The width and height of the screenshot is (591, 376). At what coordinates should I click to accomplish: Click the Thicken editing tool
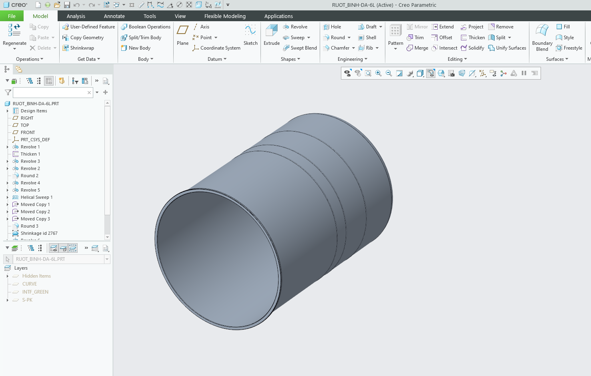pos(473,38)
